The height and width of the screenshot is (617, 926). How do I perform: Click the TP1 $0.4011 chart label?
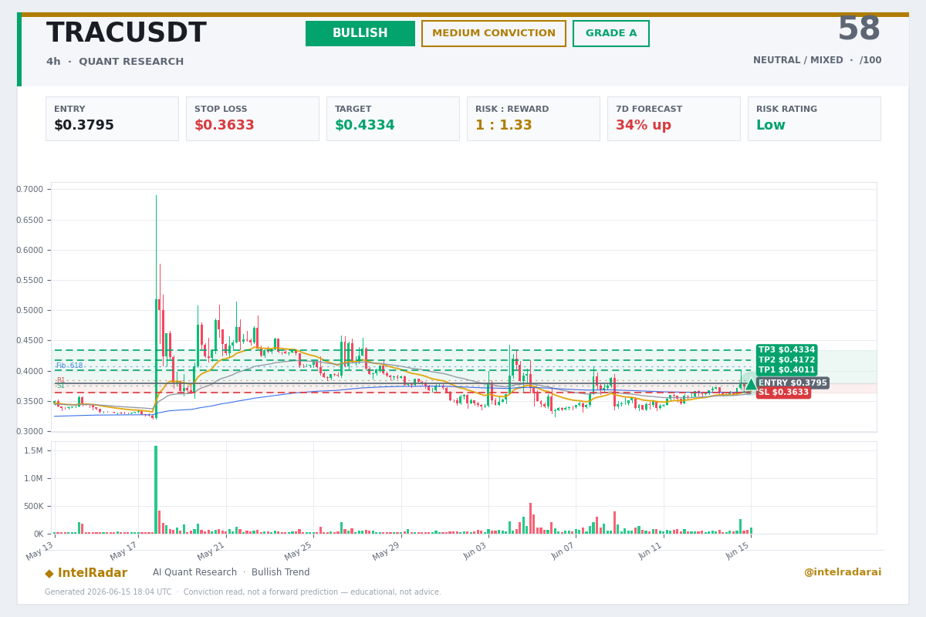pos(786,370)
